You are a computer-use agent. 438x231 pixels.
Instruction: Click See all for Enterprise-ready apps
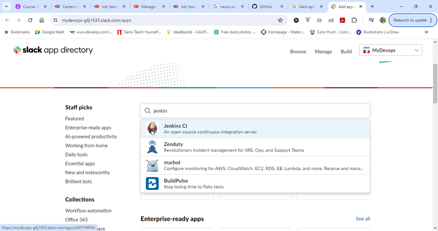(x=363, y=219)
